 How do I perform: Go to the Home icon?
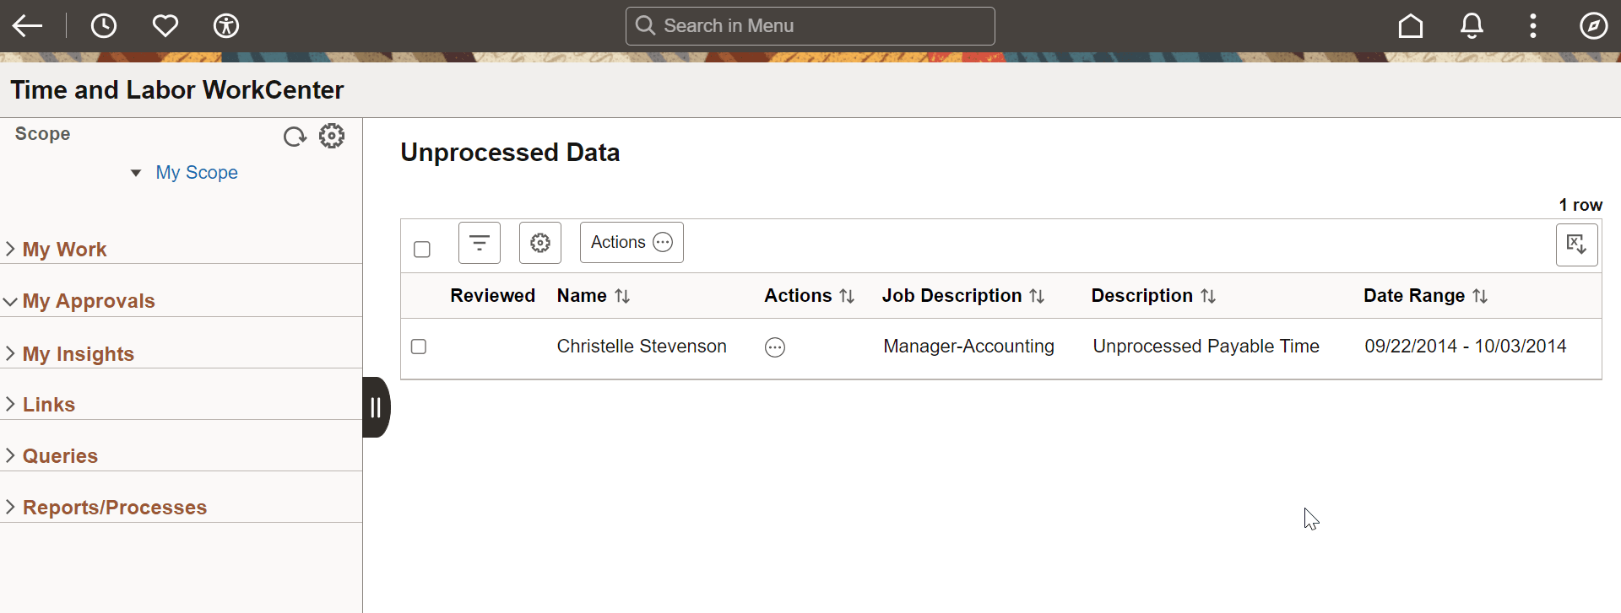(1411, 26)
